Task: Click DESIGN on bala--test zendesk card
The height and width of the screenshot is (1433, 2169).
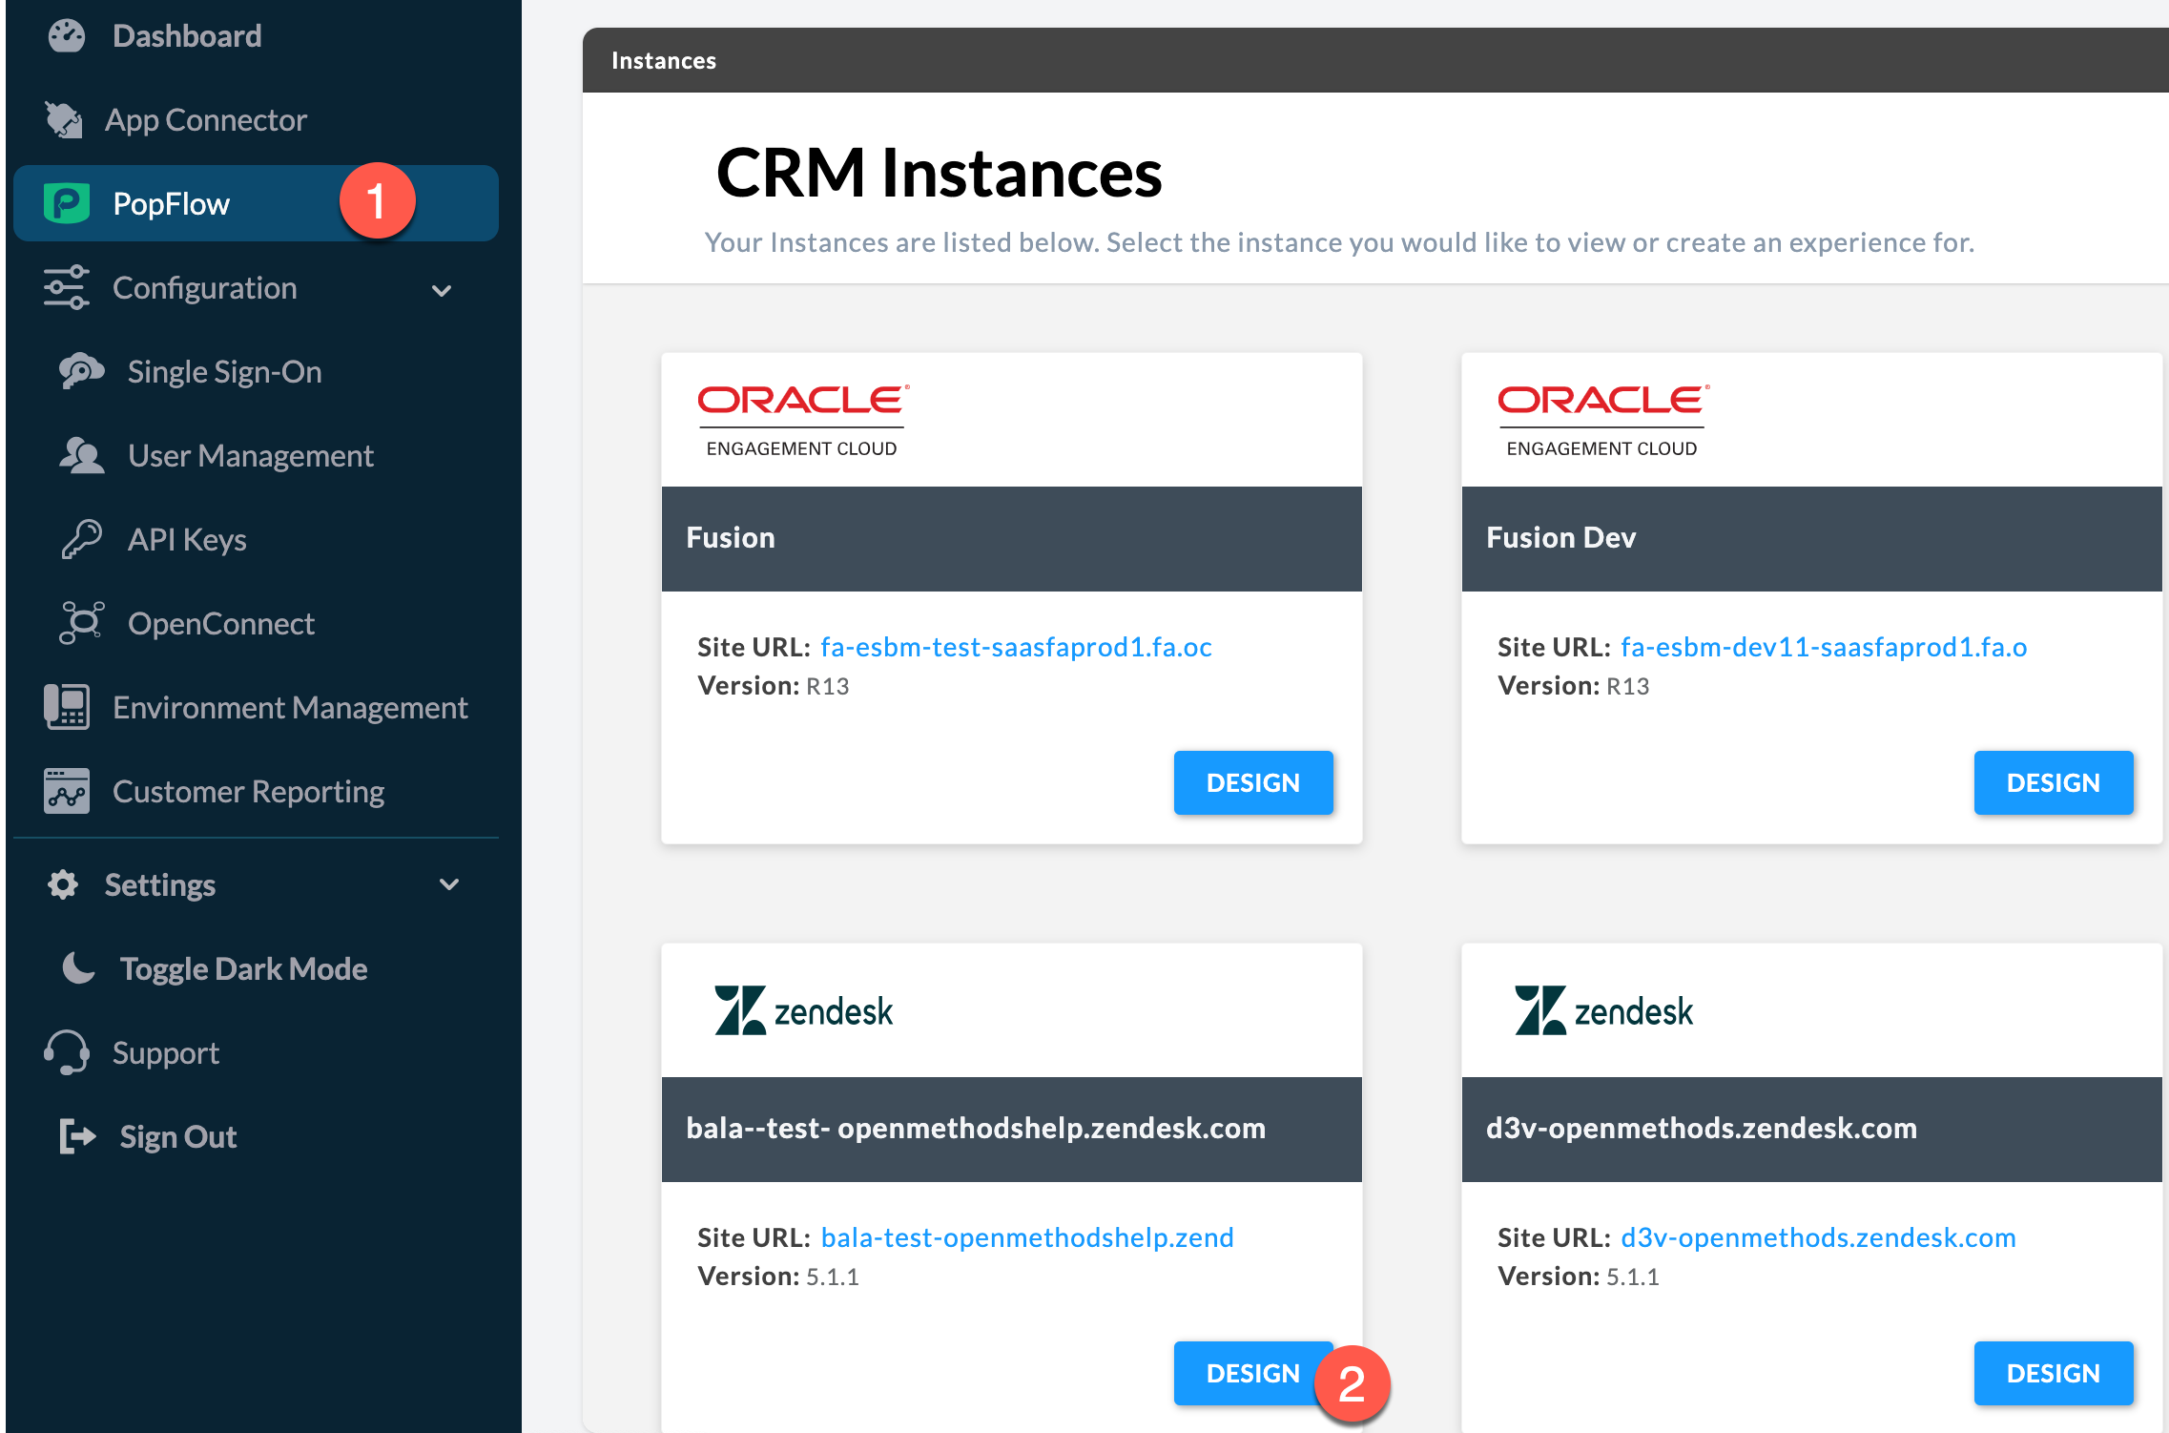Action: (1253, 1373)
